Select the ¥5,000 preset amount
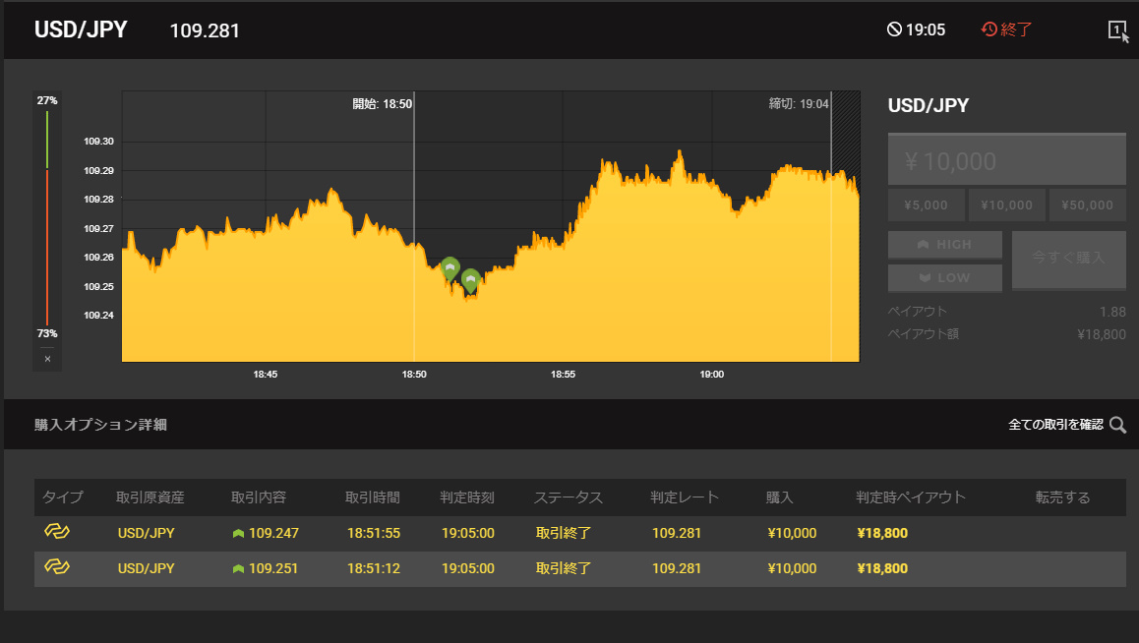The height and width of the screenshot is (643, 1139). [927, 205]
